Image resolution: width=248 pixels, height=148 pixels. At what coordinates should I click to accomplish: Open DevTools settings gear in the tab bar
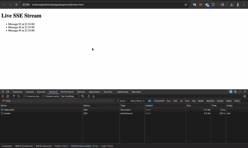coord(235,92)
